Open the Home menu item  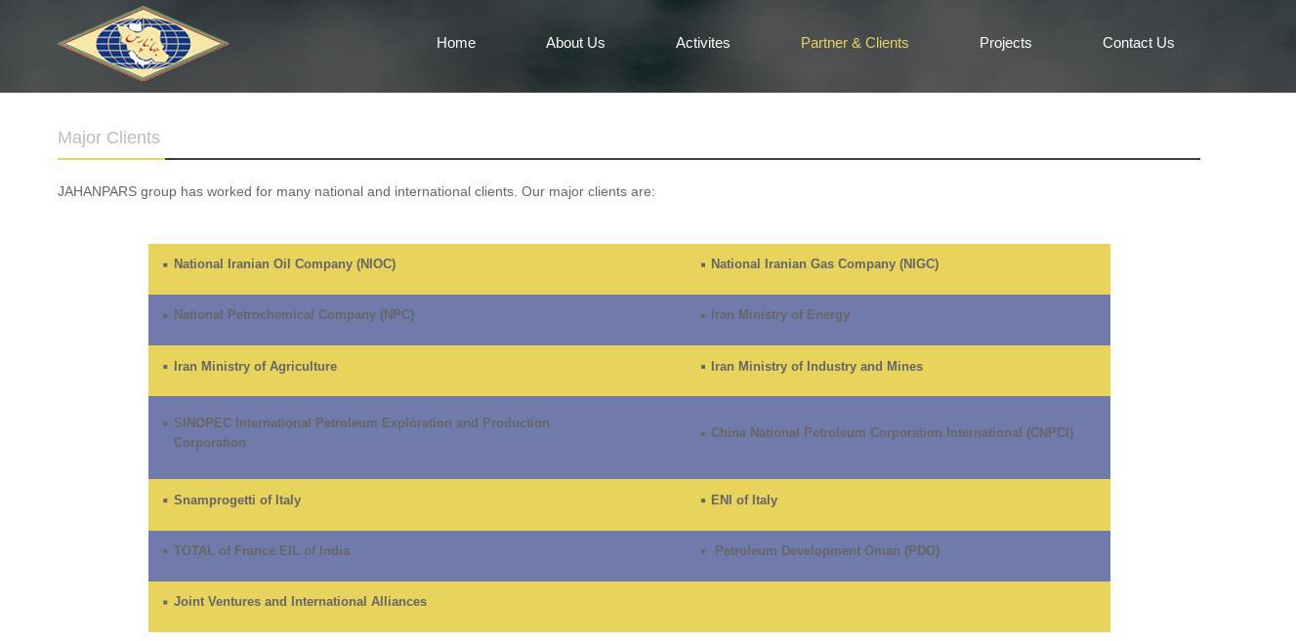pyautogui.click(x=456, y=43)
